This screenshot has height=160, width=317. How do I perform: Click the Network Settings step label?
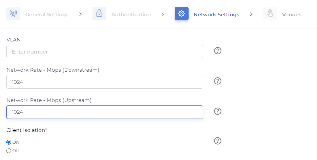pyautogui.click(x=216, y=15)
